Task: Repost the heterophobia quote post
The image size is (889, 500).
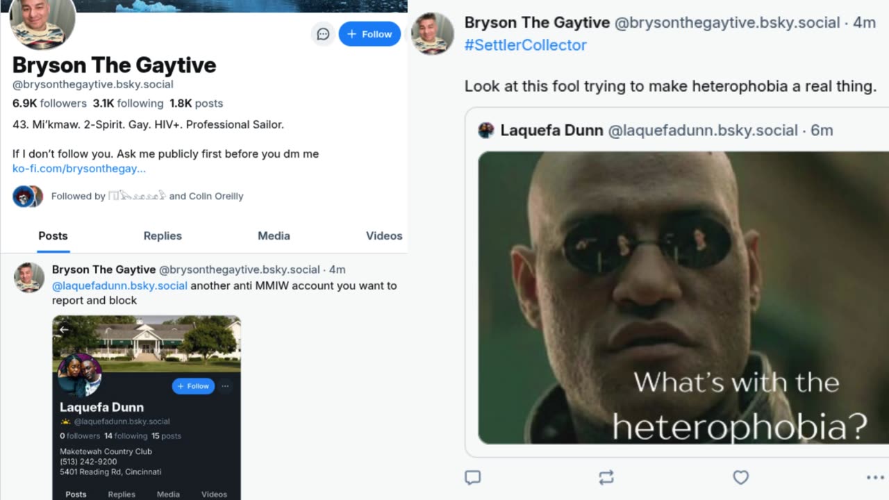Action: coord(606,477)
